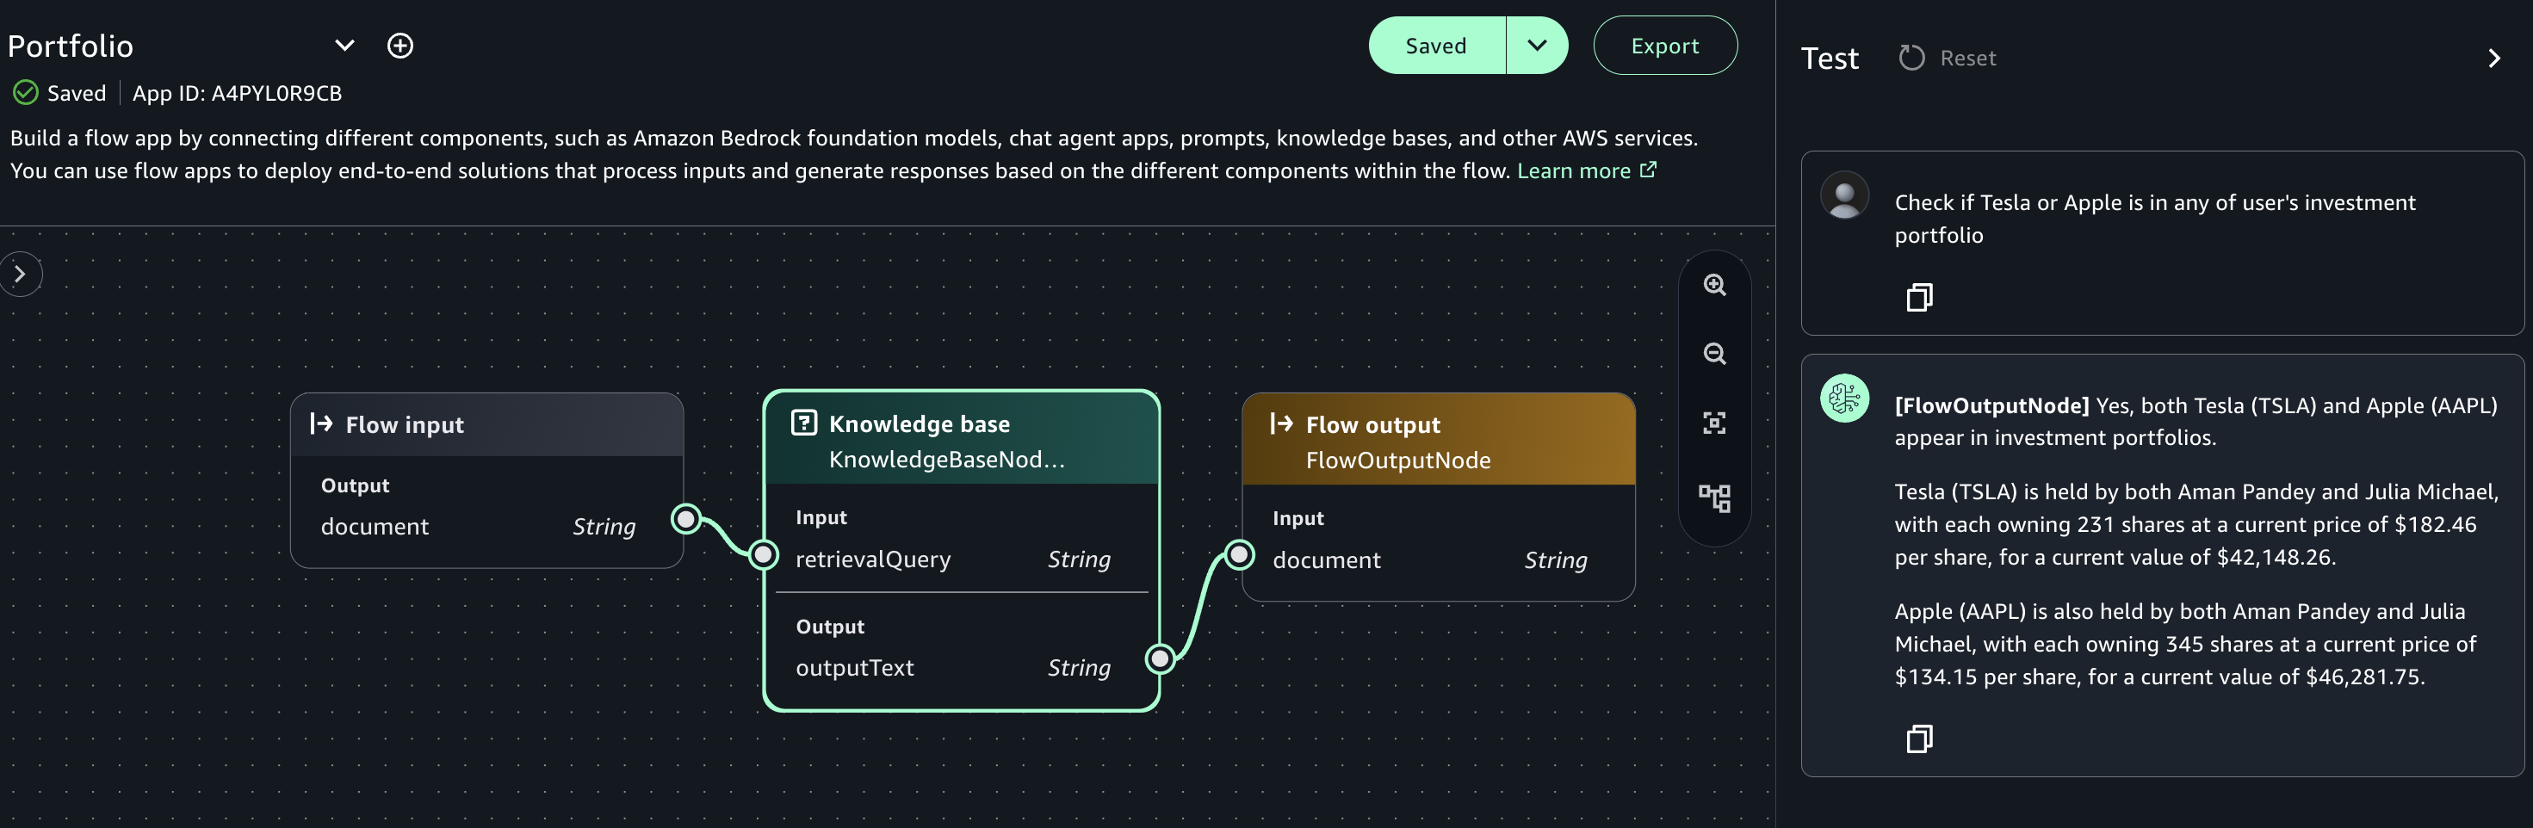Select the Flow output node header
The image size is (2533, 828).
point(1438,440)
